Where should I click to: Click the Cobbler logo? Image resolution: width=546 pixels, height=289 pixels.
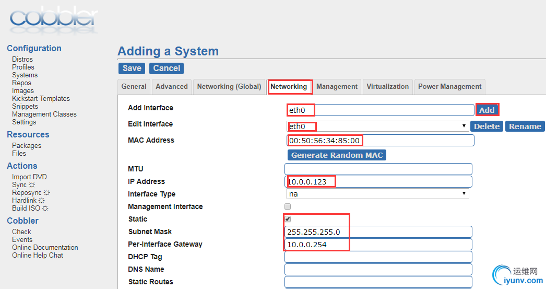tap(54, 19)
